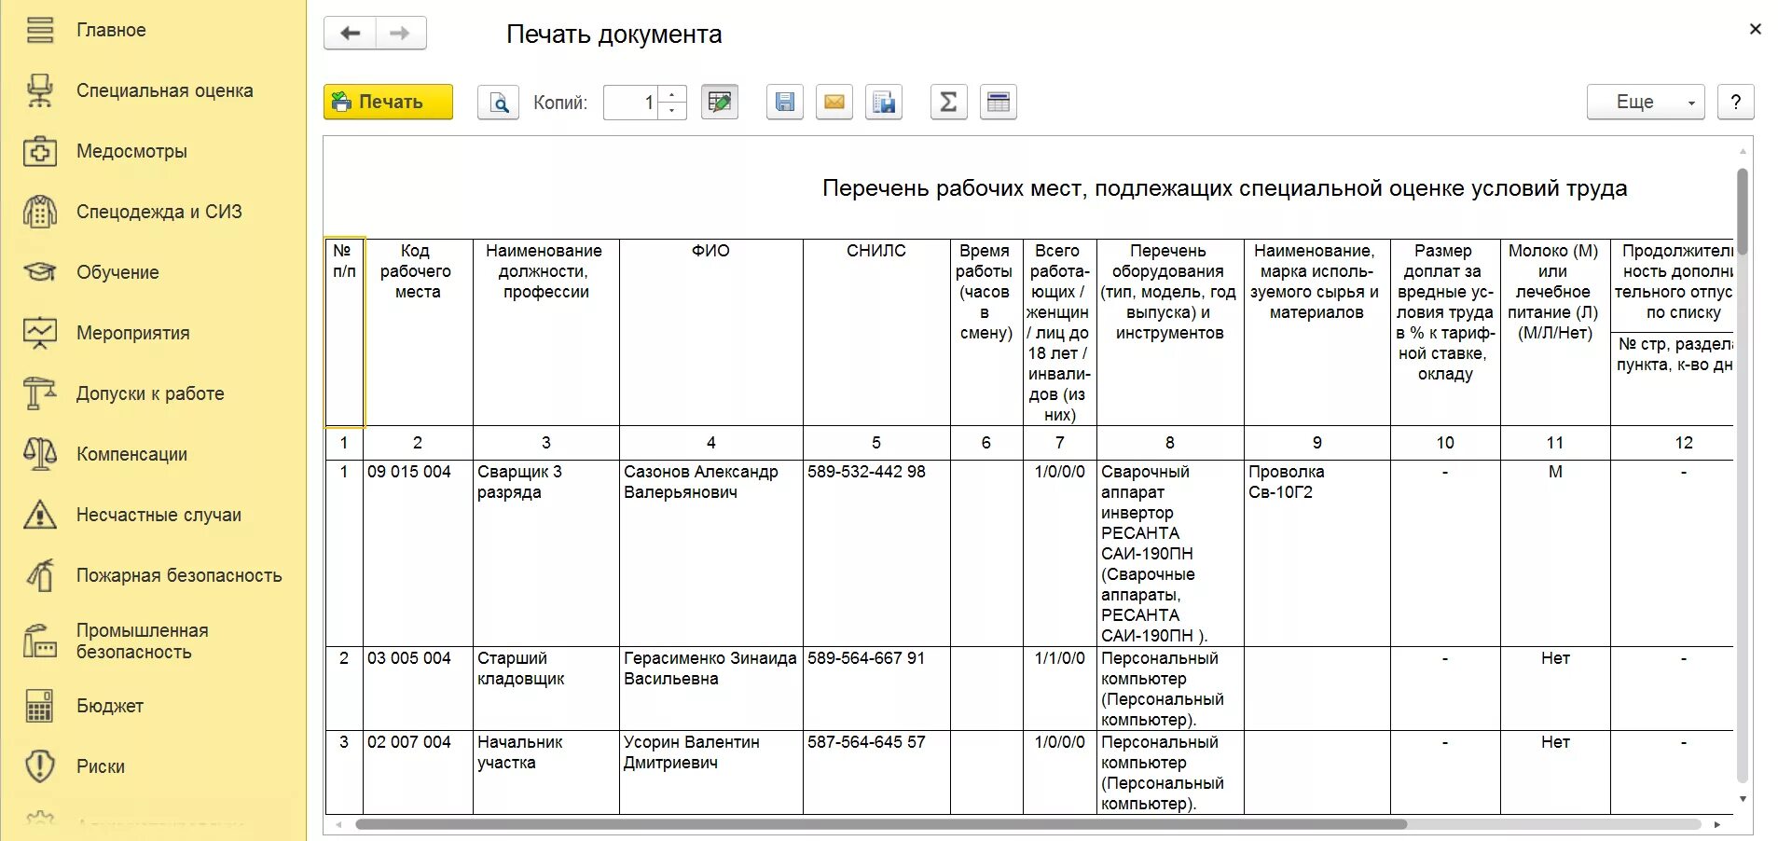The image size is (1778, 841).
Task: Select Промышленная безопасность menu item
Action: click(143, 641)
